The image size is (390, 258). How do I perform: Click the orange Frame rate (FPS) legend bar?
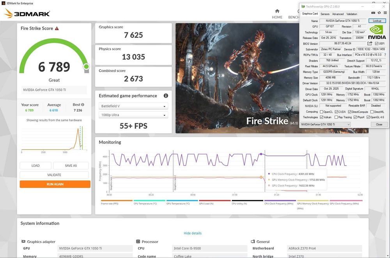[117, 200]
